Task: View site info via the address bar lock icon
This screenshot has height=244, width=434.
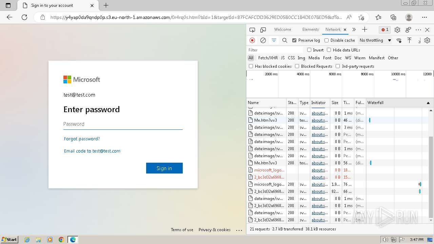Action: click(x=42, y=17)
